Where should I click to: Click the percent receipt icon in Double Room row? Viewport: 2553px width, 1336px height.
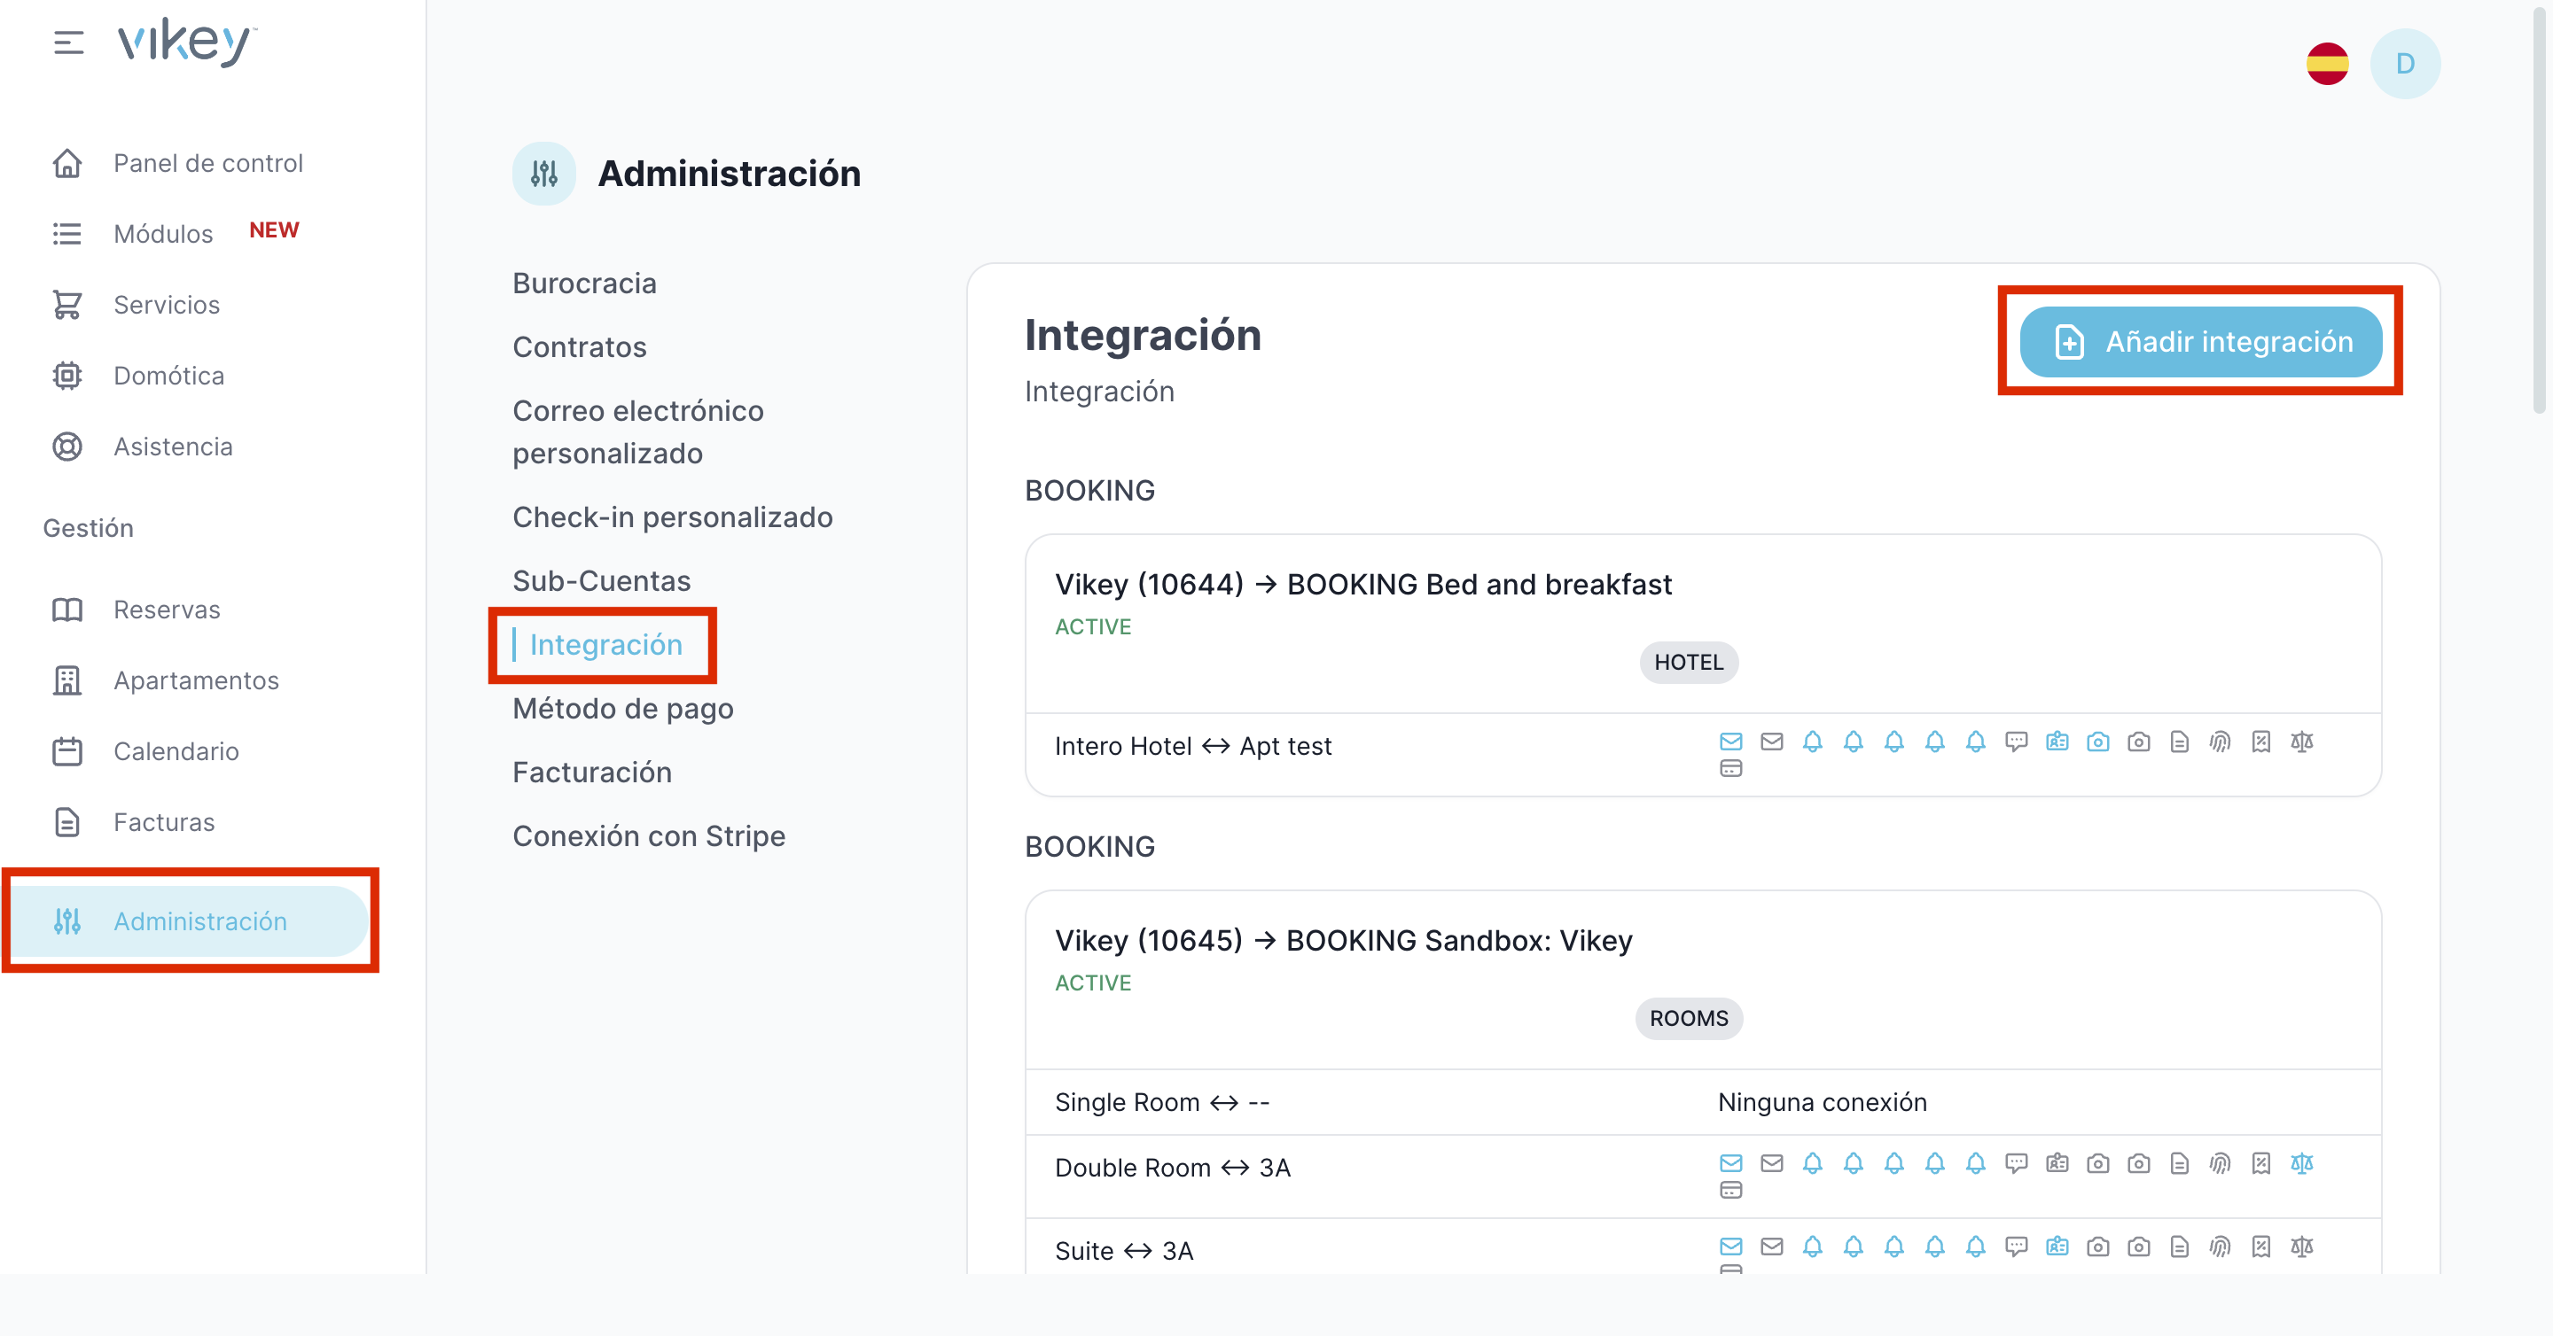(x=2260, y=1163)
